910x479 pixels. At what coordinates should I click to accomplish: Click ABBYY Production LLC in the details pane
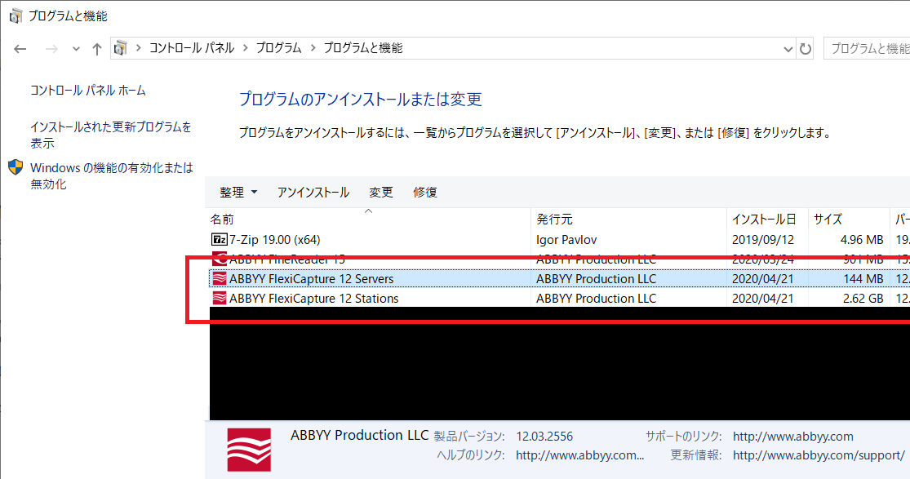coord(359,435)
